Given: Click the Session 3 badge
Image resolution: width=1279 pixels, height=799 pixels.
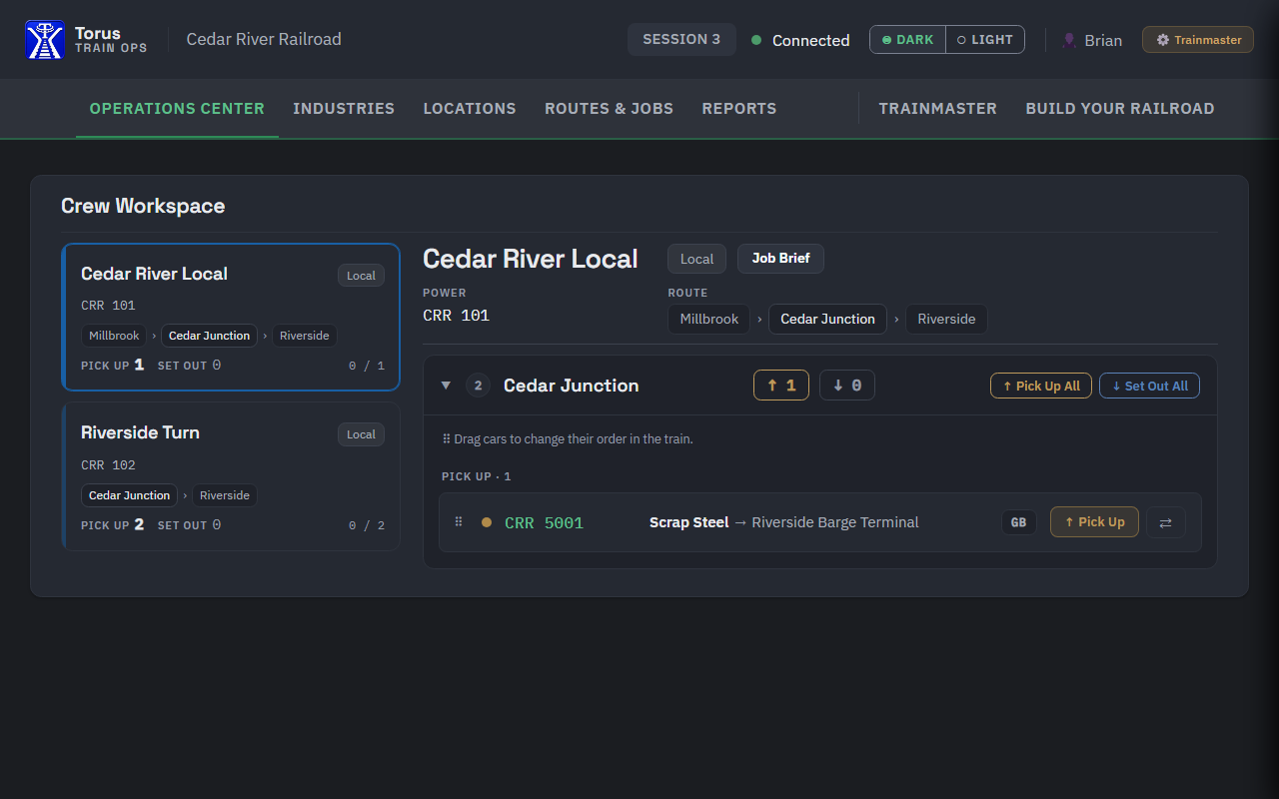Looking at the screenshot, I should tap(681, 40).
